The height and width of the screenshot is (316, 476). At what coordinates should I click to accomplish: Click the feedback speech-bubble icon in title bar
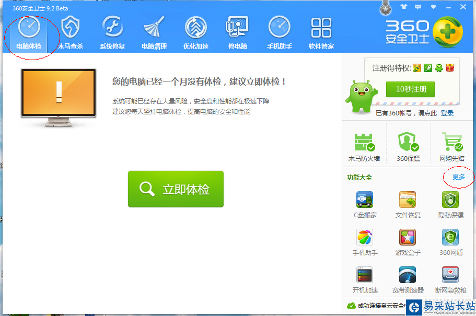click(418, 7)
